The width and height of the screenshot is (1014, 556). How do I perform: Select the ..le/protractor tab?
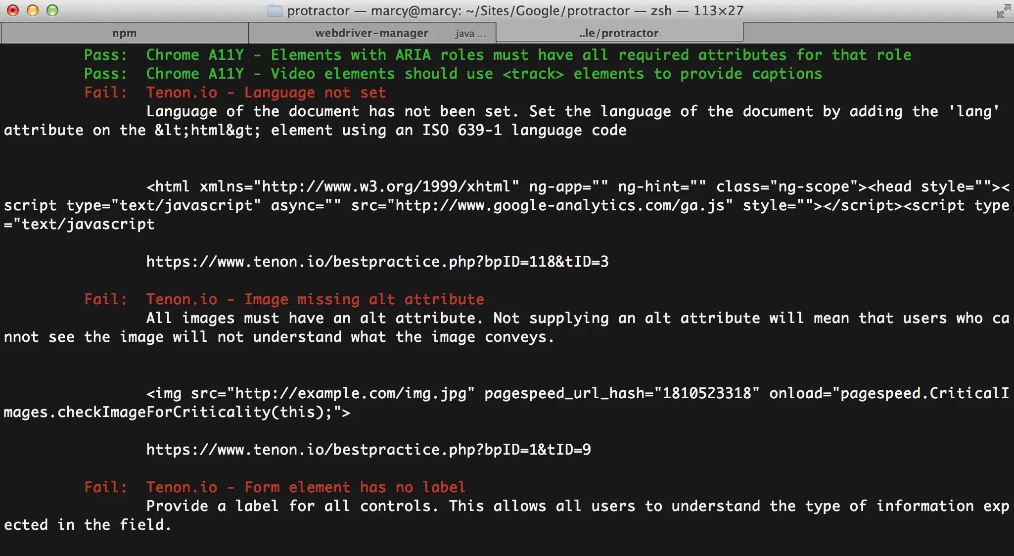click(619, 33)
